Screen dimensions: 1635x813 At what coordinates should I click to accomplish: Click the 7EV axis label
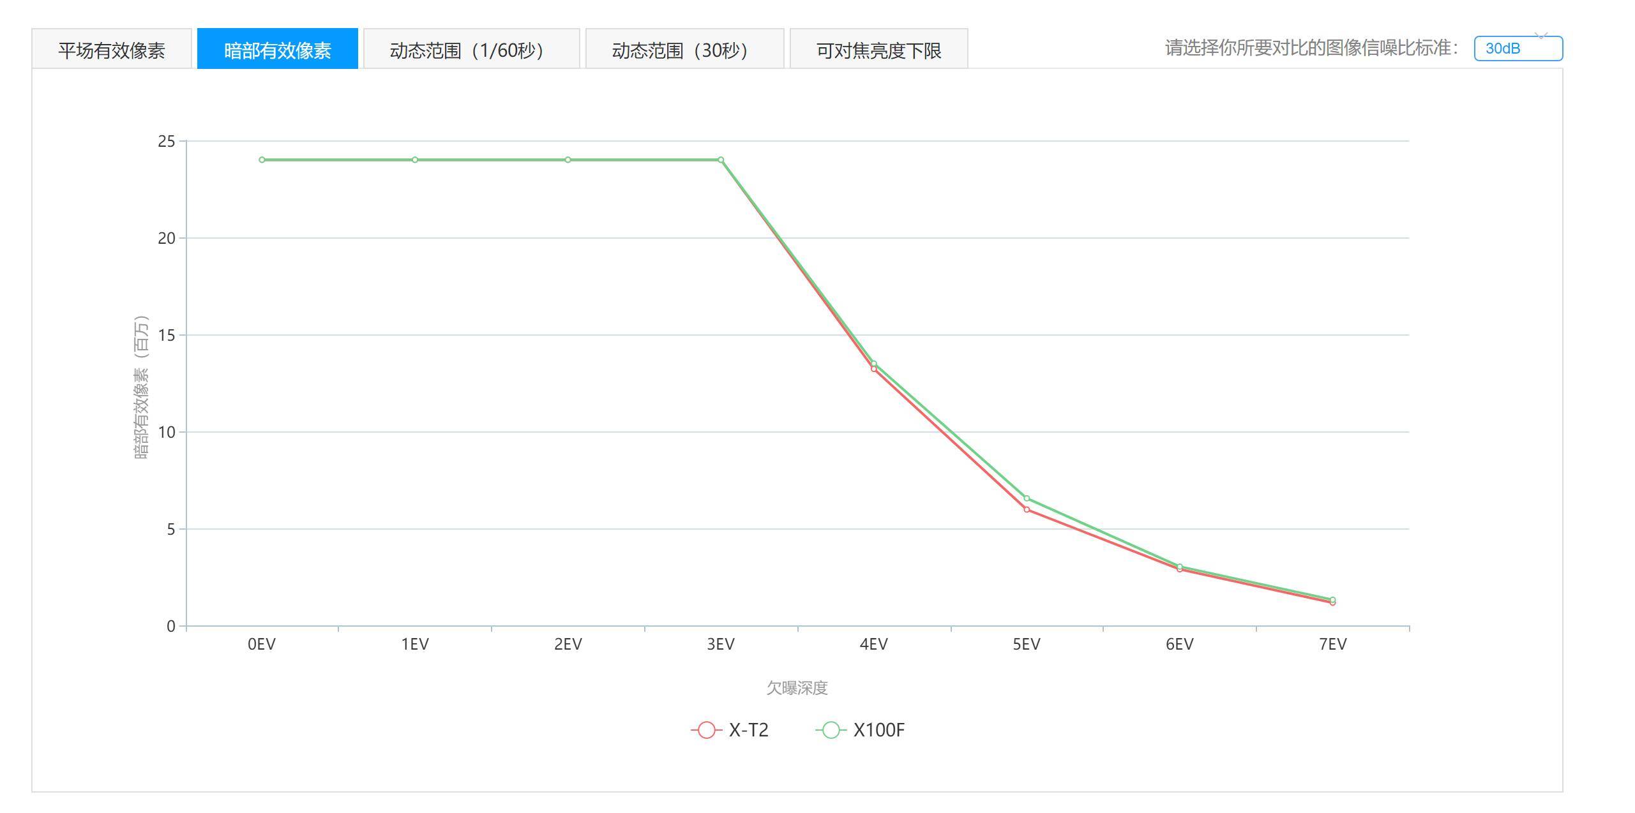1332,645
